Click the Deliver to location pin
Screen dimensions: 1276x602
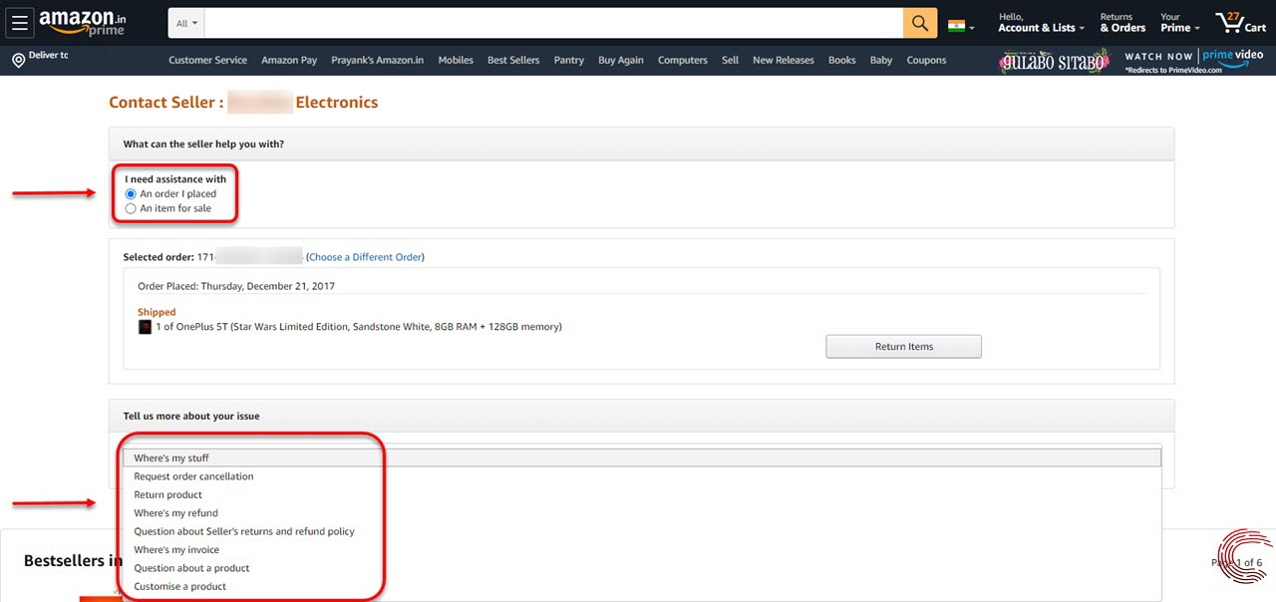pos(18,59)
